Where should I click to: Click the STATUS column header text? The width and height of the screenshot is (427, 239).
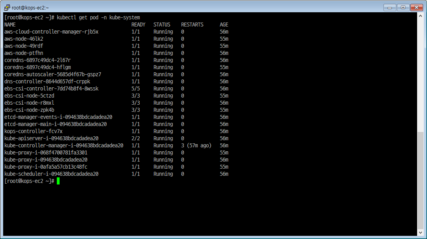[x=162, y=24]
